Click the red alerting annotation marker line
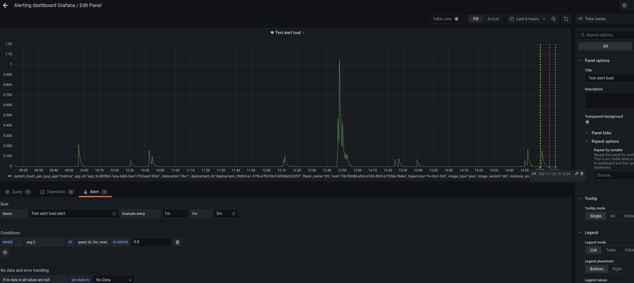 click(x=549, y=106)
